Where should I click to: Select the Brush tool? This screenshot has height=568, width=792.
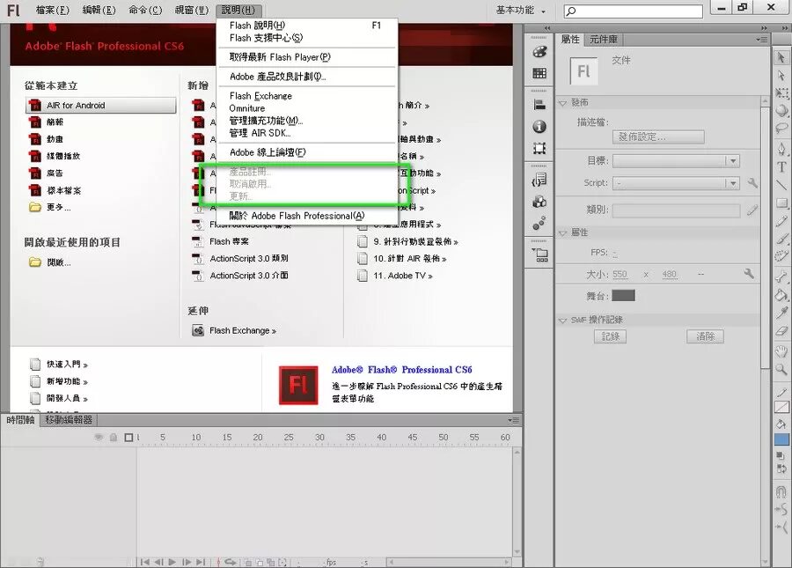(x=781, y=238)
